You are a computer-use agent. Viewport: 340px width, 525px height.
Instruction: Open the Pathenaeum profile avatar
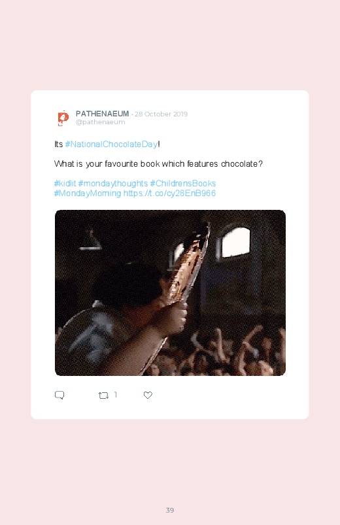[x=63, y=118]
